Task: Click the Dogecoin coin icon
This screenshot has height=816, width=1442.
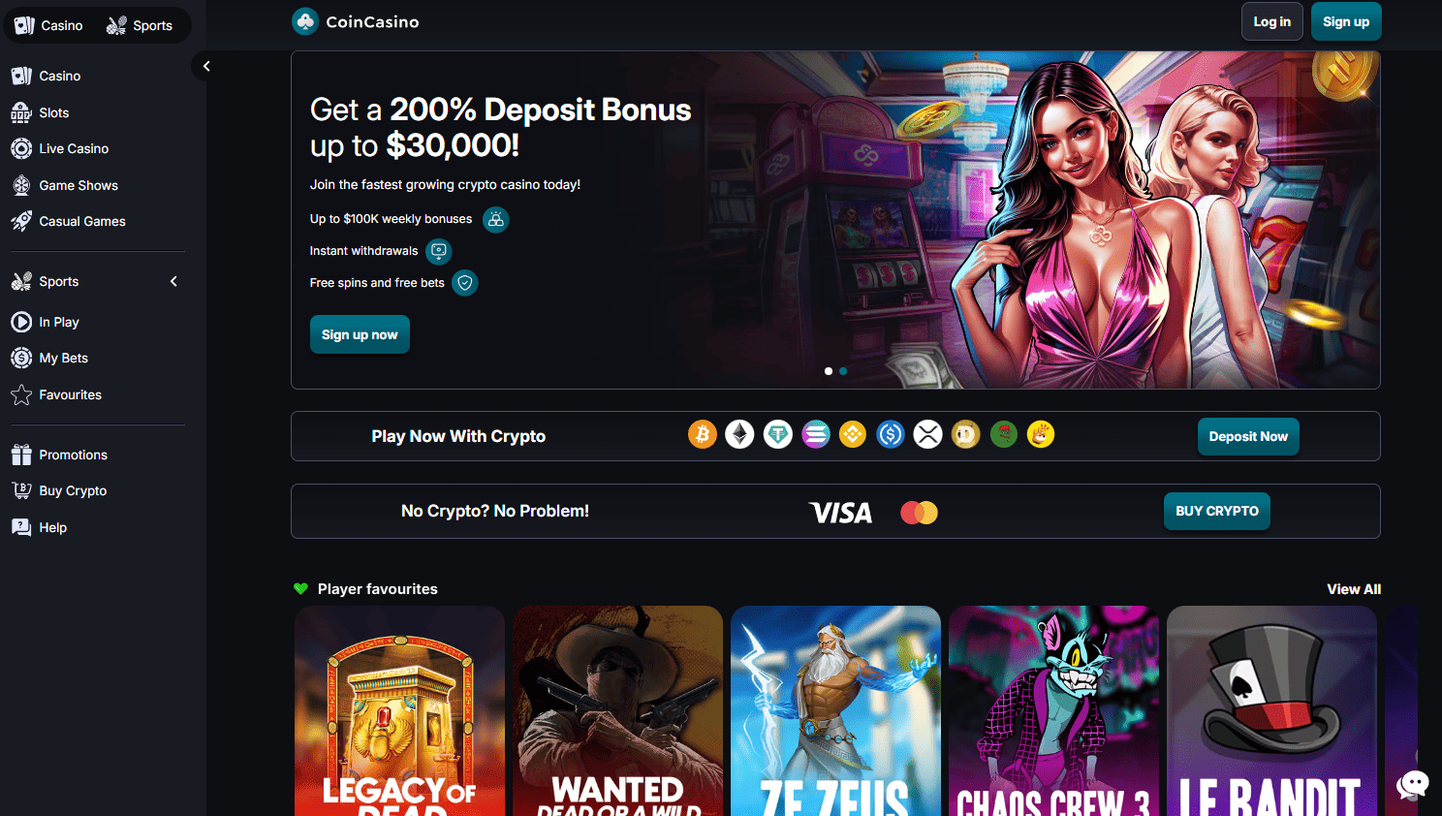Action: tap(965, 434)
